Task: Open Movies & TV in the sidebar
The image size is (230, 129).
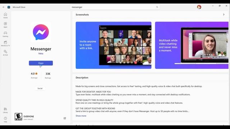Action: 5,44
